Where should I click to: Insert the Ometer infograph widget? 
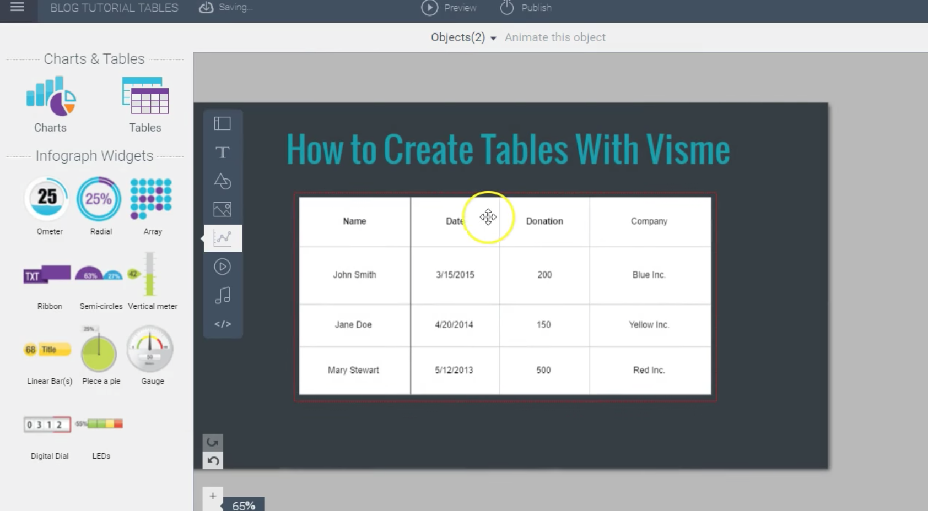pyautogui.click(x=47, y=198)
